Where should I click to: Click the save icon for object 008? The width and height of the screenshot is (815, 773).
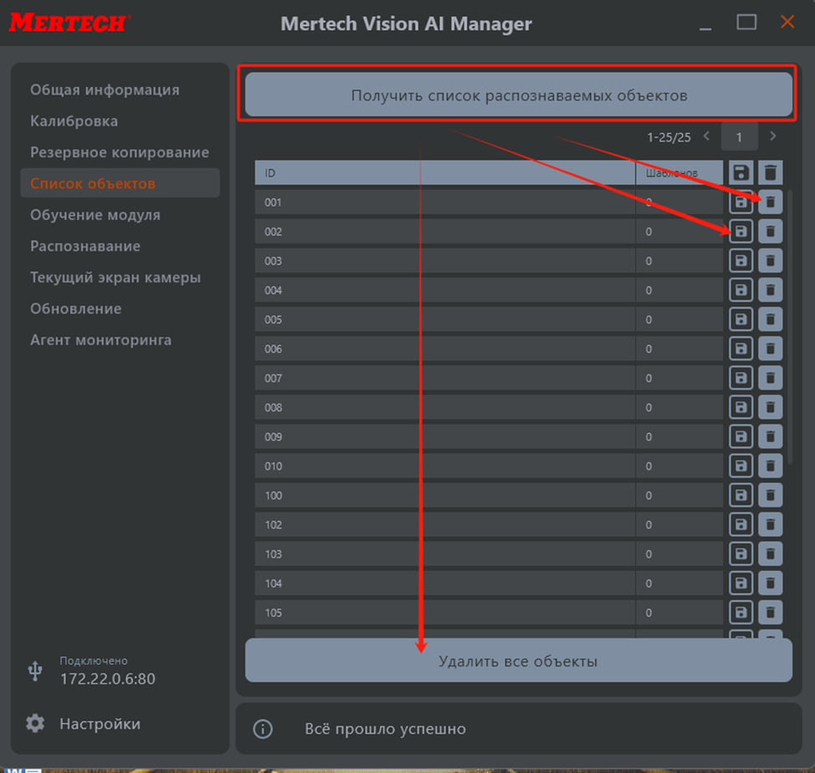(x=741, y=407)
